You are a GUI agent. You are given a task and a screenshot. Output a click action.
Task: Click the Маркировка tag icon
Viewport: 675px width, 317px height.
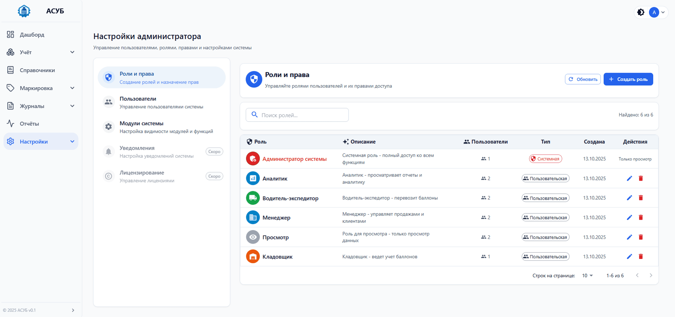[x=10, y=88]
